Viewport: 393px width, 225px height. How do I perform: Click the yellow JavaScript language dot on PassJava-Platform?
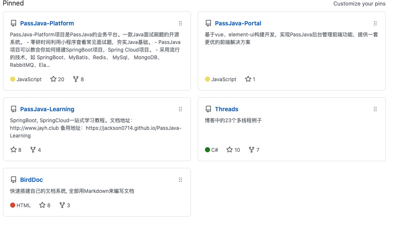13,79
